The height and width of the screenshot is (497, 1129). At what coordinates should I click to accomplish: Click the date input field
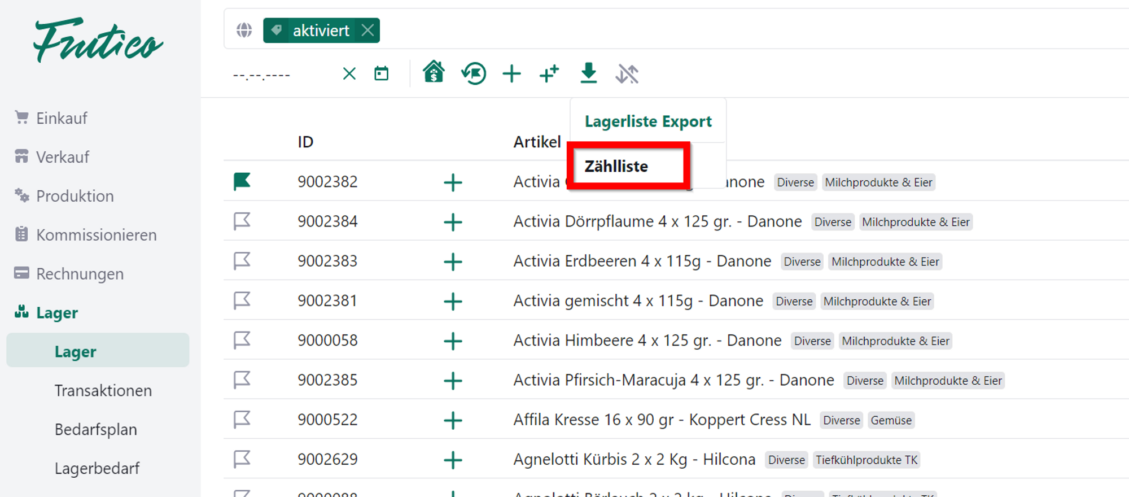tap(282, 75)
